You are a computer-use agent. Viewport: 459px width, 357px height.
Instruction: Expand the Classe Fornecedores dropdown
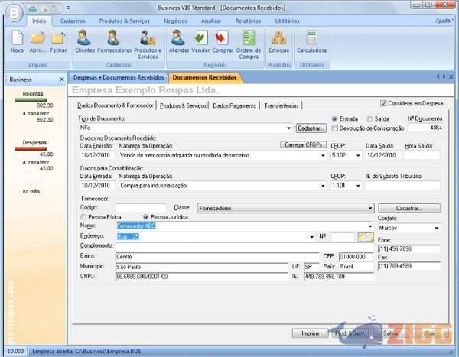(x=370, y=209)
